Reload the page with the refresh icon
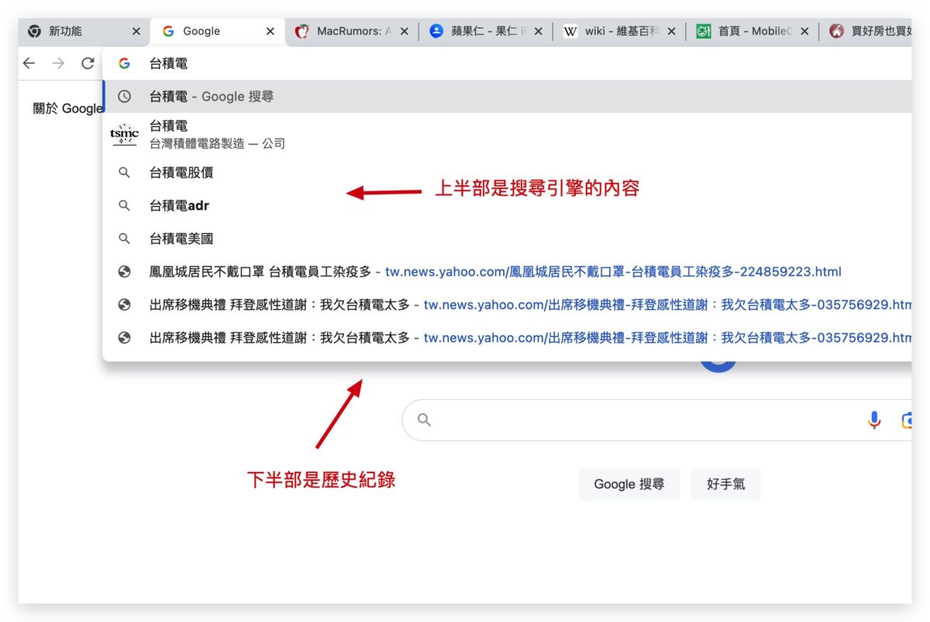 88,64
